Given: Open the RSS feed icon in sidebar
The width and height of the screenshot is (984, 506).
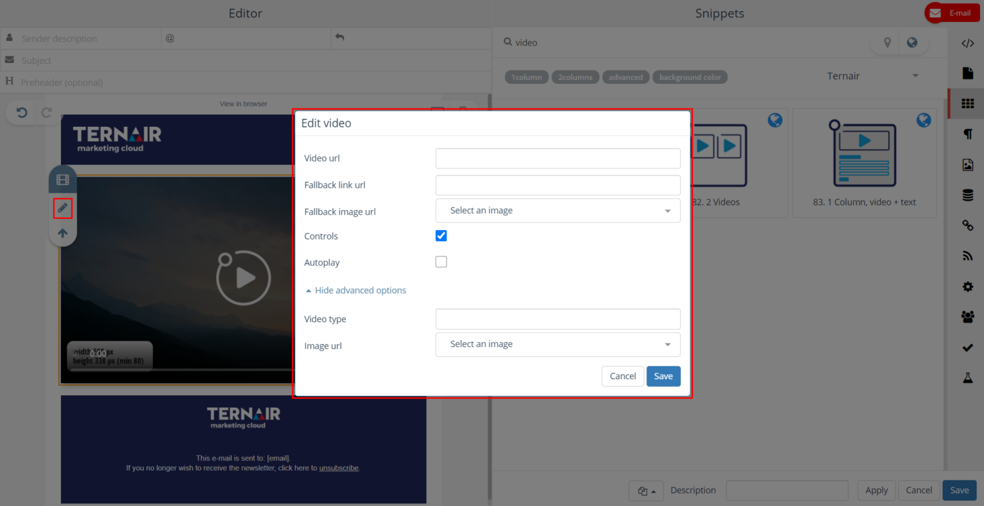Looking at the screenshot, I should click(967, 256).
